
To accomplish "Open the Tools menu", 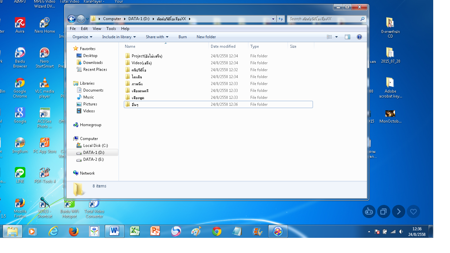I will point(111,28).
